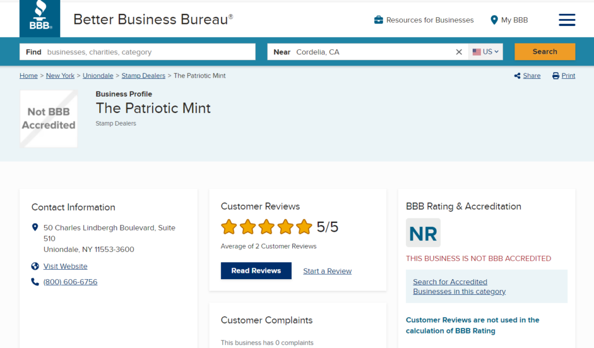Screen dimensions: 594x348
Task: Click the briefcase icon beside Resources for Businesses
Action: tap(378, 20)
